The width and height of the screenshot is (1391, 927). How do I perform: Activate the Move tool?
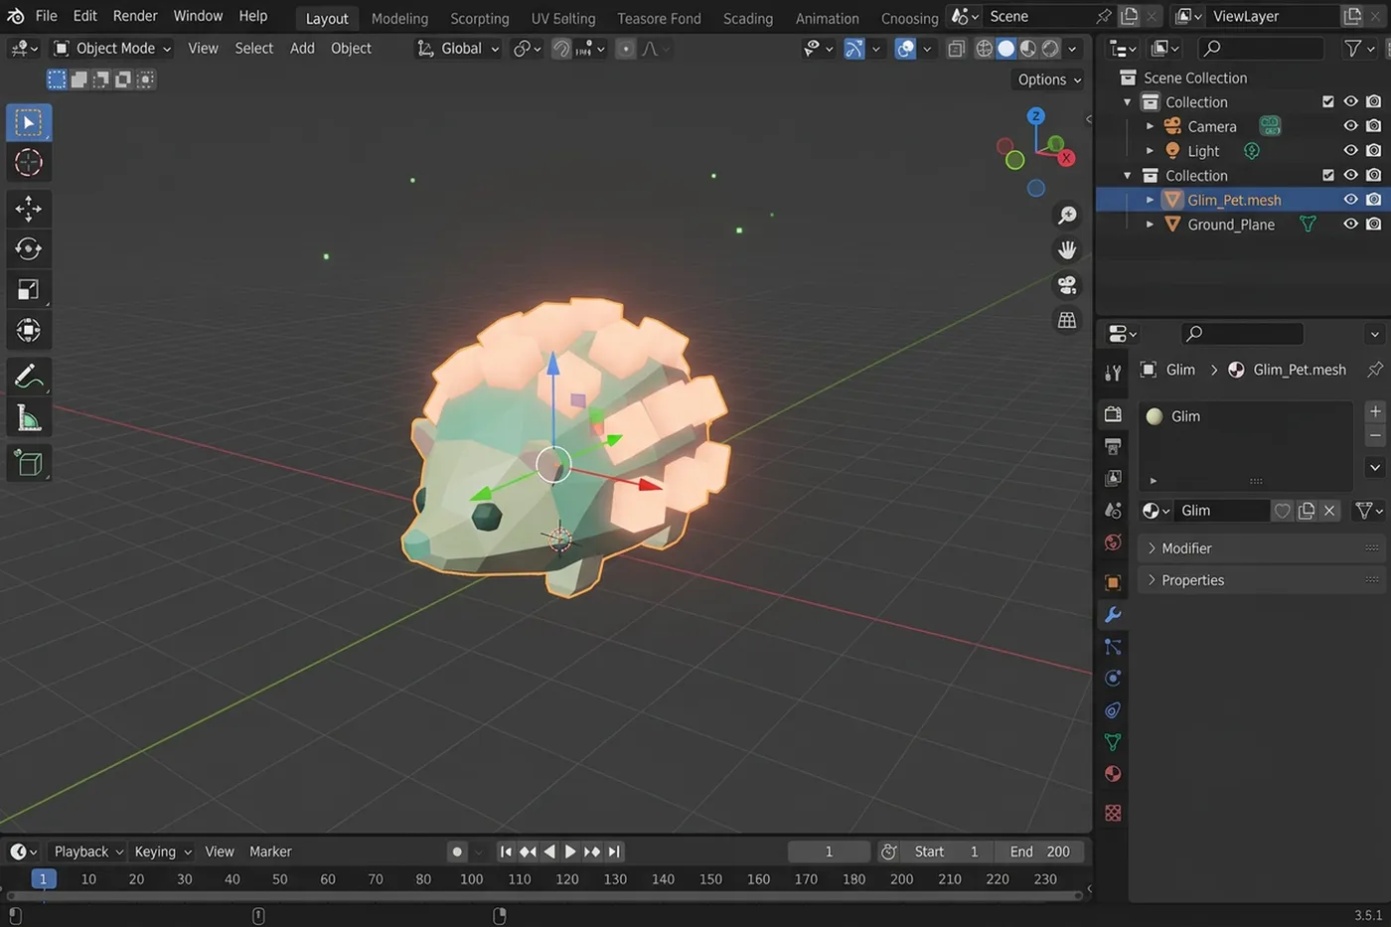tap(29, 208)
